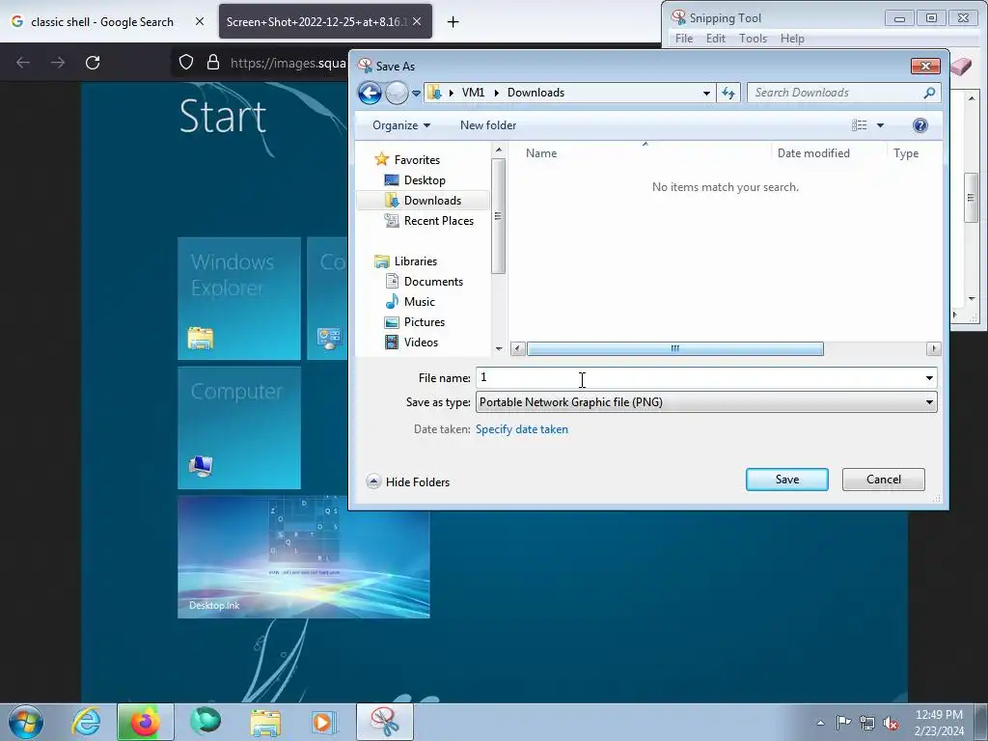The width and height of the screenshot is (988, 741).
Task: Click the browser Back arrow
Action: pos(23,63)
